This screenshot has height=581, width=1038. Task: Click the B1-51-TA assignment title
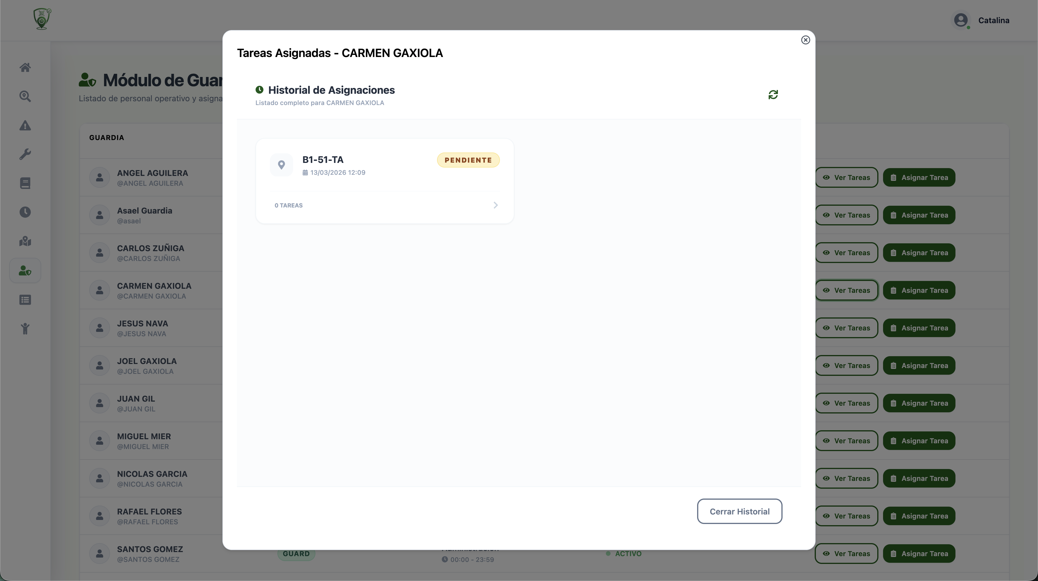pos(323,159)
